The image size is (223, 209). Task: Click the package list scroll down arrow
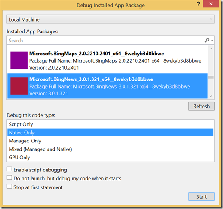211,96
